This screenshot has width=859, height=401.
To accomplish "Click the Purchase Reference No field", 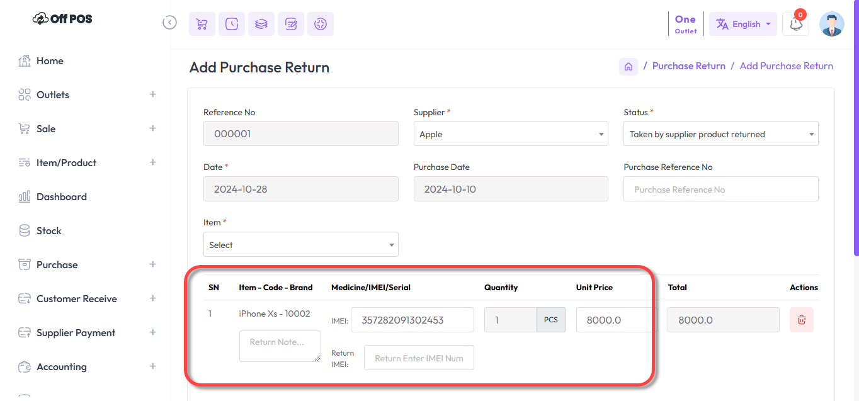I will click(x=720, y=189).
